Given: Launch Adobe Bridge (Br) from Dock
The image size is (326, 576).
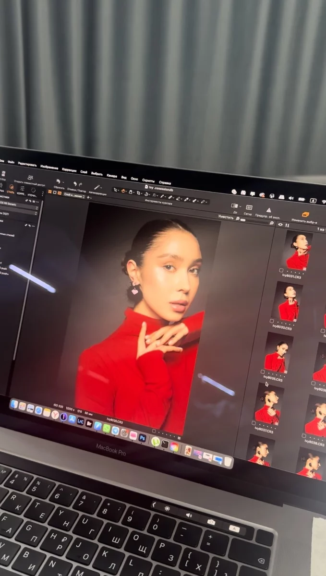Looking at the screenshot, I should click(89, 423).
